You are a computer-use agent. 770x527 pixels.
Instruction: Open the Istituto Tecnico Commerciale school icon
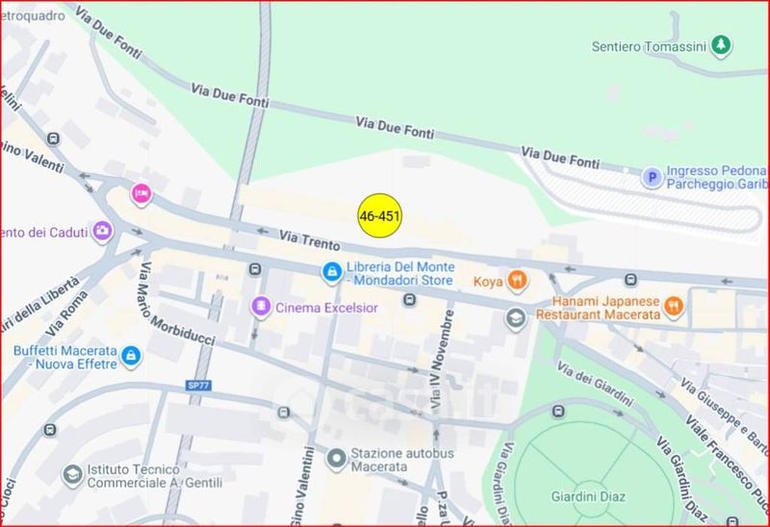73,475
